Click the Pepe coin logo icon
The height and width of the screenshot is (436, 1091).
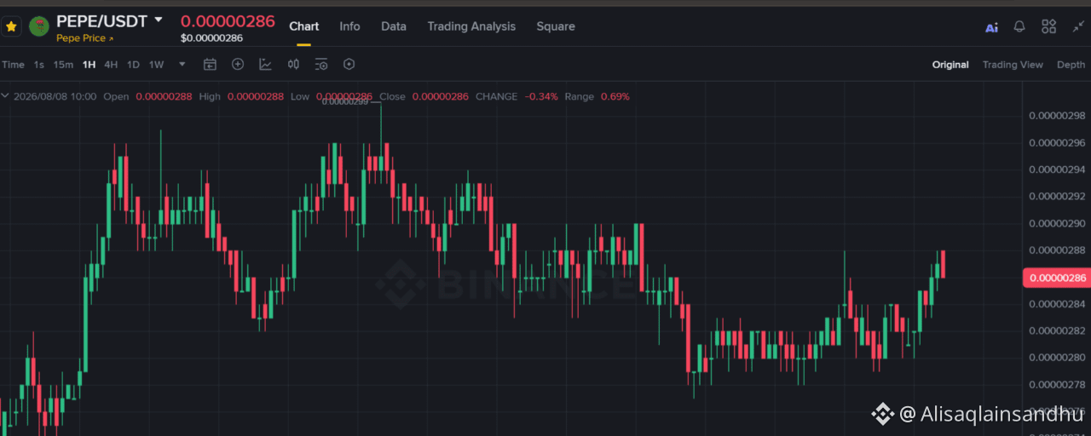click(x=38, y=26)
